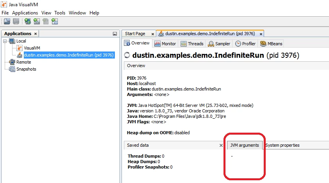Click the Load snapshot toolbar icon
Image resolution: width=329 pixels, height=183 pixels.
click(7, 21)
